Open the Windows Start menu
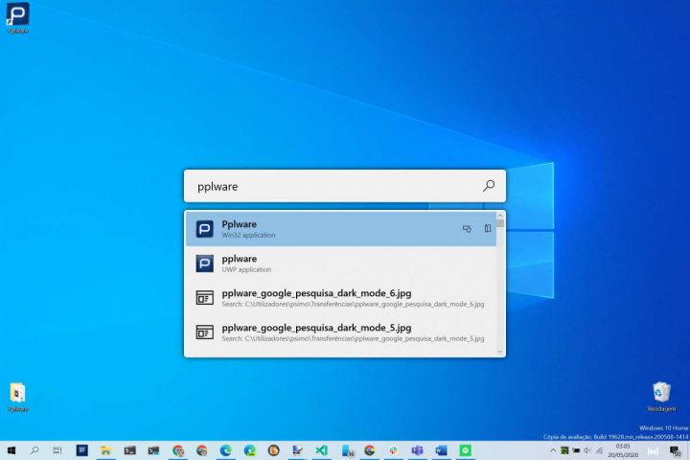The width and height of the screenshot is (690, 460). pos(11,449)
